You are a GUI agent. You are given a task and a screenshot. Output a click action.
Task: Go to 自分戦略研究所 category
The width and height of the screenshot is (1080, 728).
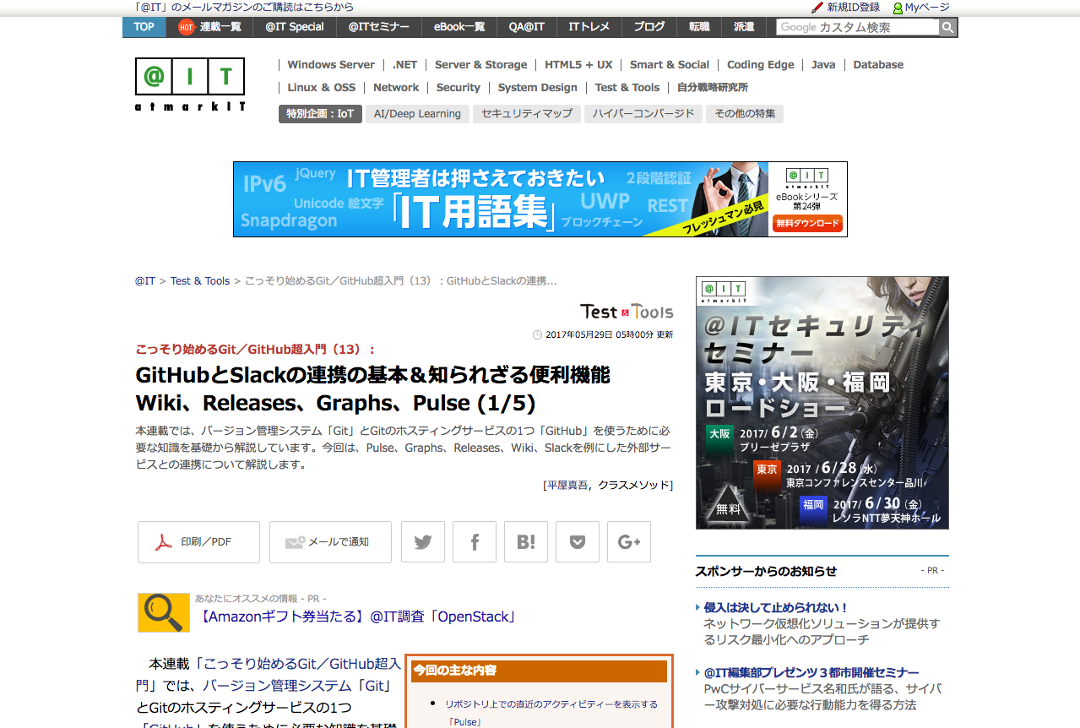(713, 87)
